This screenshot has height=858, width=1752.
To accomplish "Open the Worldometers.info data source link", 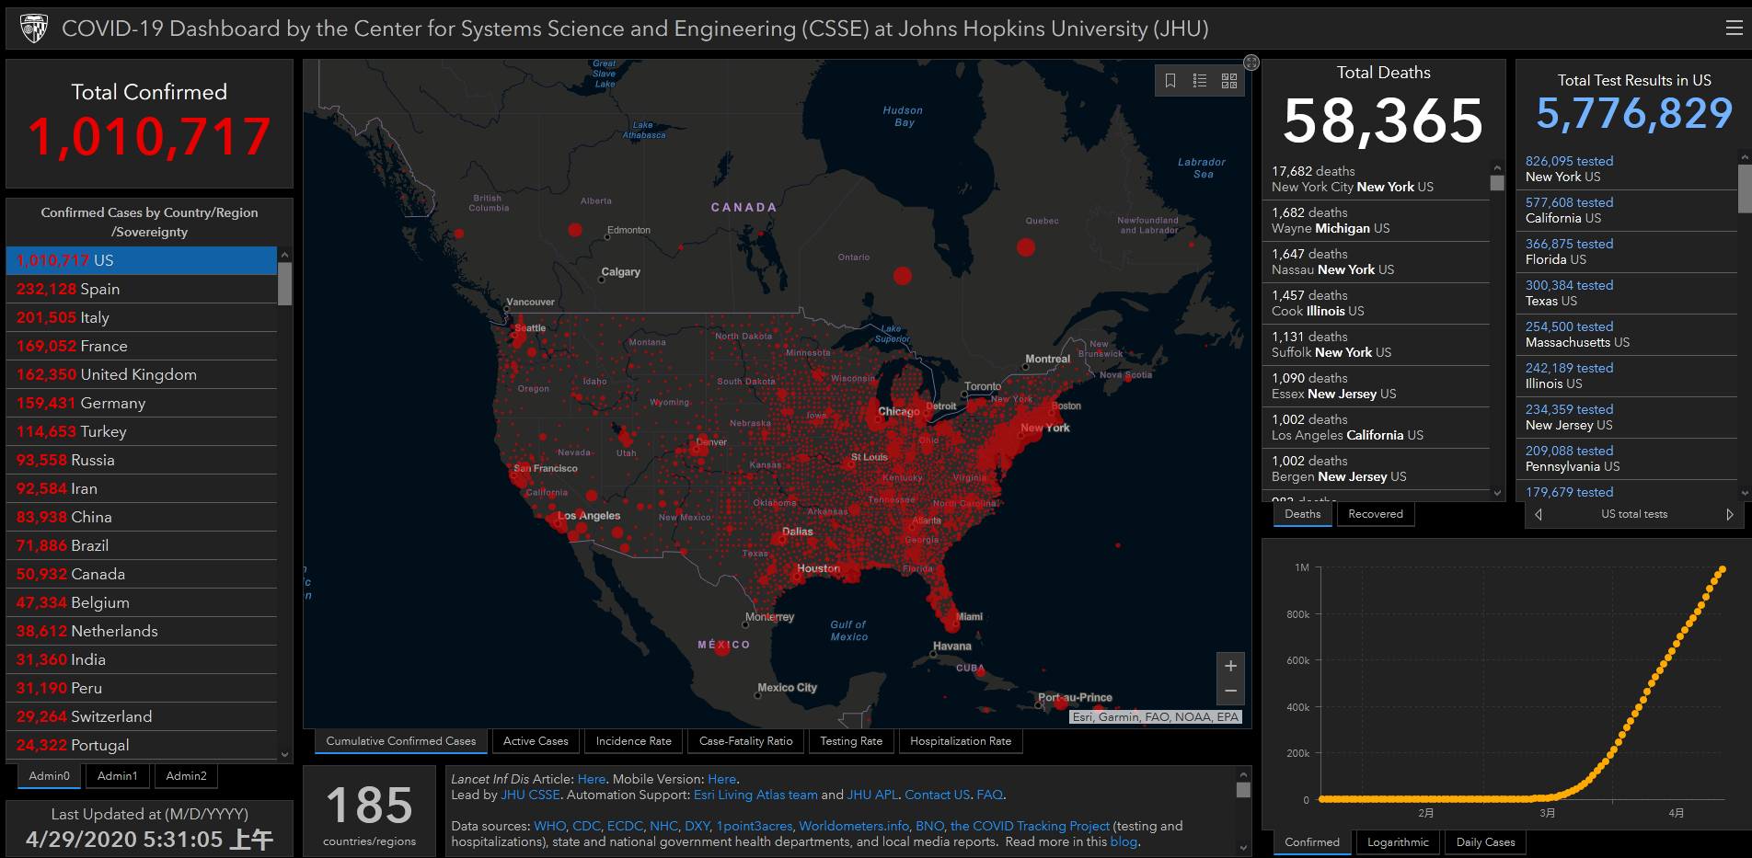I will (x=854, y=826).
